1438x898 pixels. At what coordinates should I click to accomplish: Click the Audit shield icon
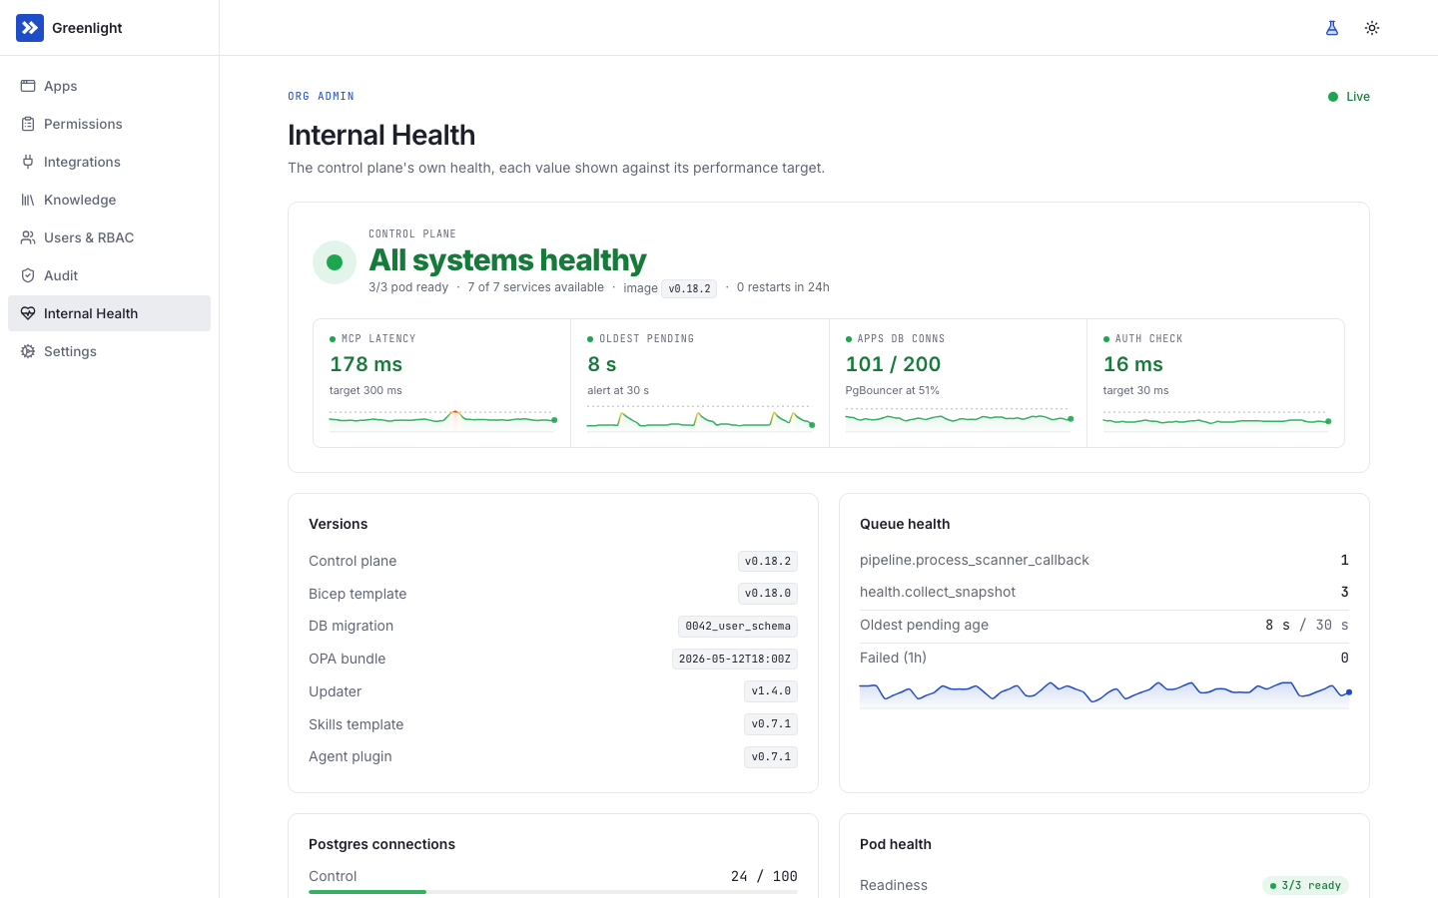pyautogui.click(x=28, y=275)
